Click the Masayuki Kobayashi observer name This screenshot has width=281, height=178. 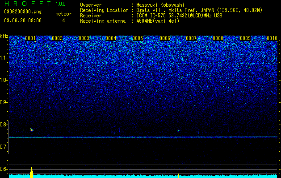[x=160, y=5]
